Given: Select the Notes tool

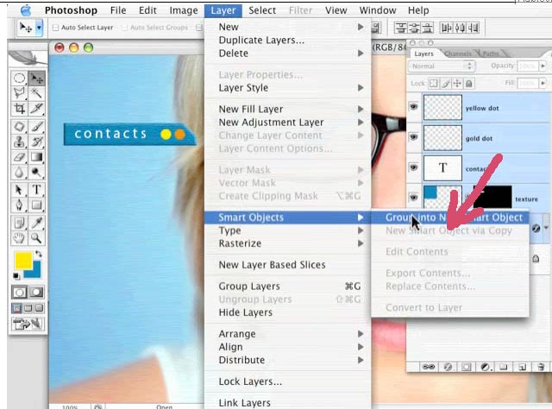Looking at the screenshot, I should pyautogui.click(x=19, y=223).
